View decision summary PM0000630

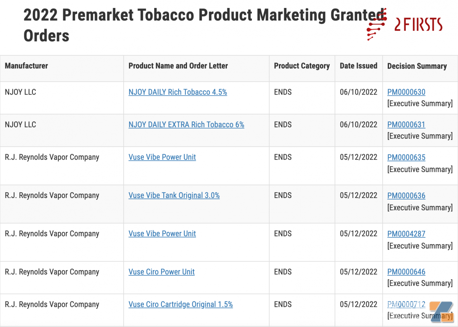(406, 92)
